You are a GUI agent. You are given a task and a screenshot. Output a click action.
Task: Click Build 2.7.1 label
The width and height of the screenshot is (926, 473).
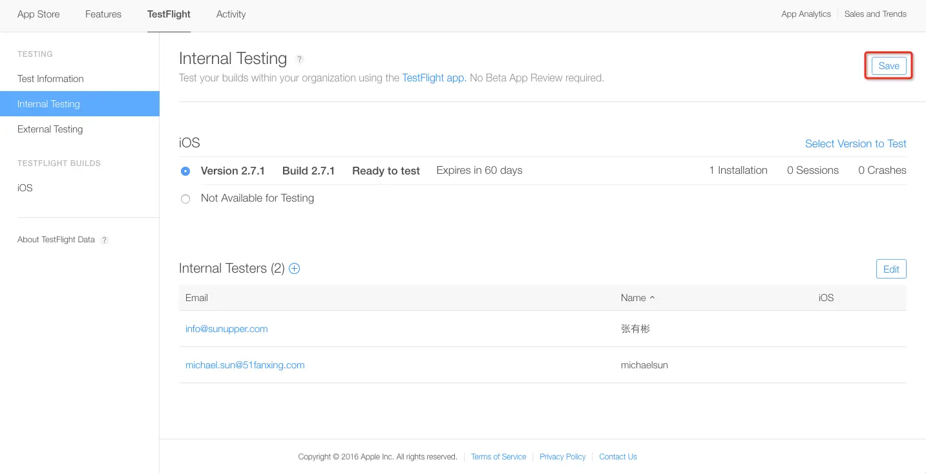(308, 171)
